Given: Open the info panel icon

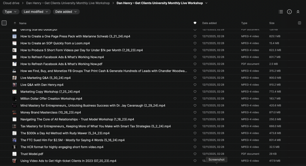Looking at the screenshot, I should click(x=289, y=12).
